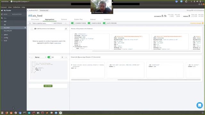Click My Cluster title in sidebar
The image size is (205, 115).
[x=7, y=11]
